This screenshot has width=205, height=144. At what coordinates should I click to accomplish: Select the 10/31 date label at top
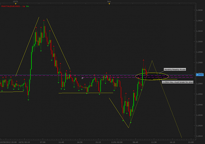pyautogui.click(x=15, y=1)
